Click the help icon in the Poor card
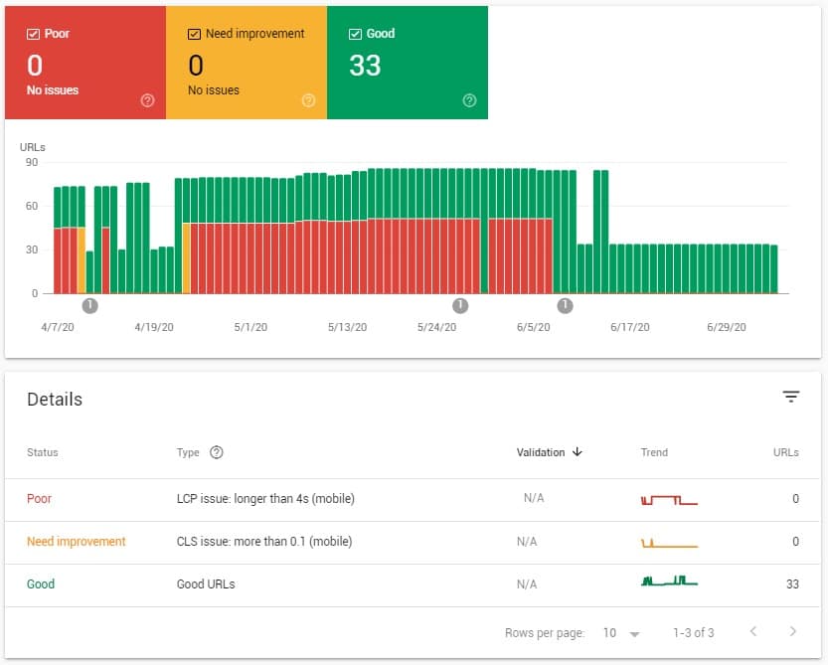The width and height of the screenshot is (828, 665). (x=147, y=100)
